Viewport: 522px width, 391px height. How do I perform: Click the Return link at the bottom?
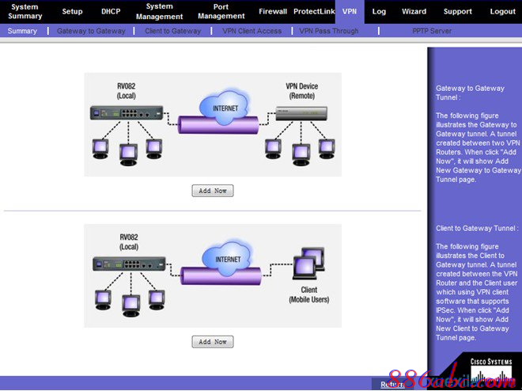(x=392, y=385)
